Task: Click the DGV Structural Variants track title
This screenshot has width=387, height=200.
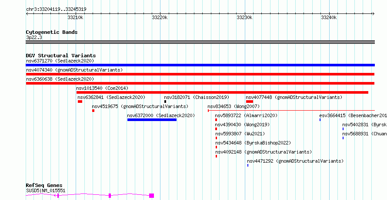Action: tap(61, 56)
